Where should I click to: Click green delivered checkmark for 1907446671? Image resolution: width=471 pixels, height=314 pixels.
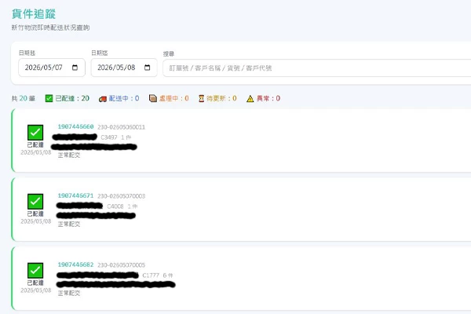[35, 201]
